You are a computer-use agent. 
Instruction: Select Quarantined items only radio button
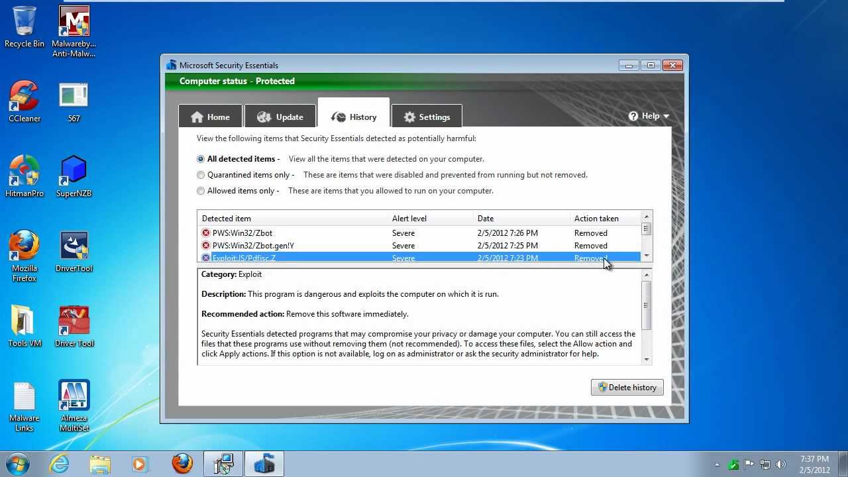pos(201,175)
